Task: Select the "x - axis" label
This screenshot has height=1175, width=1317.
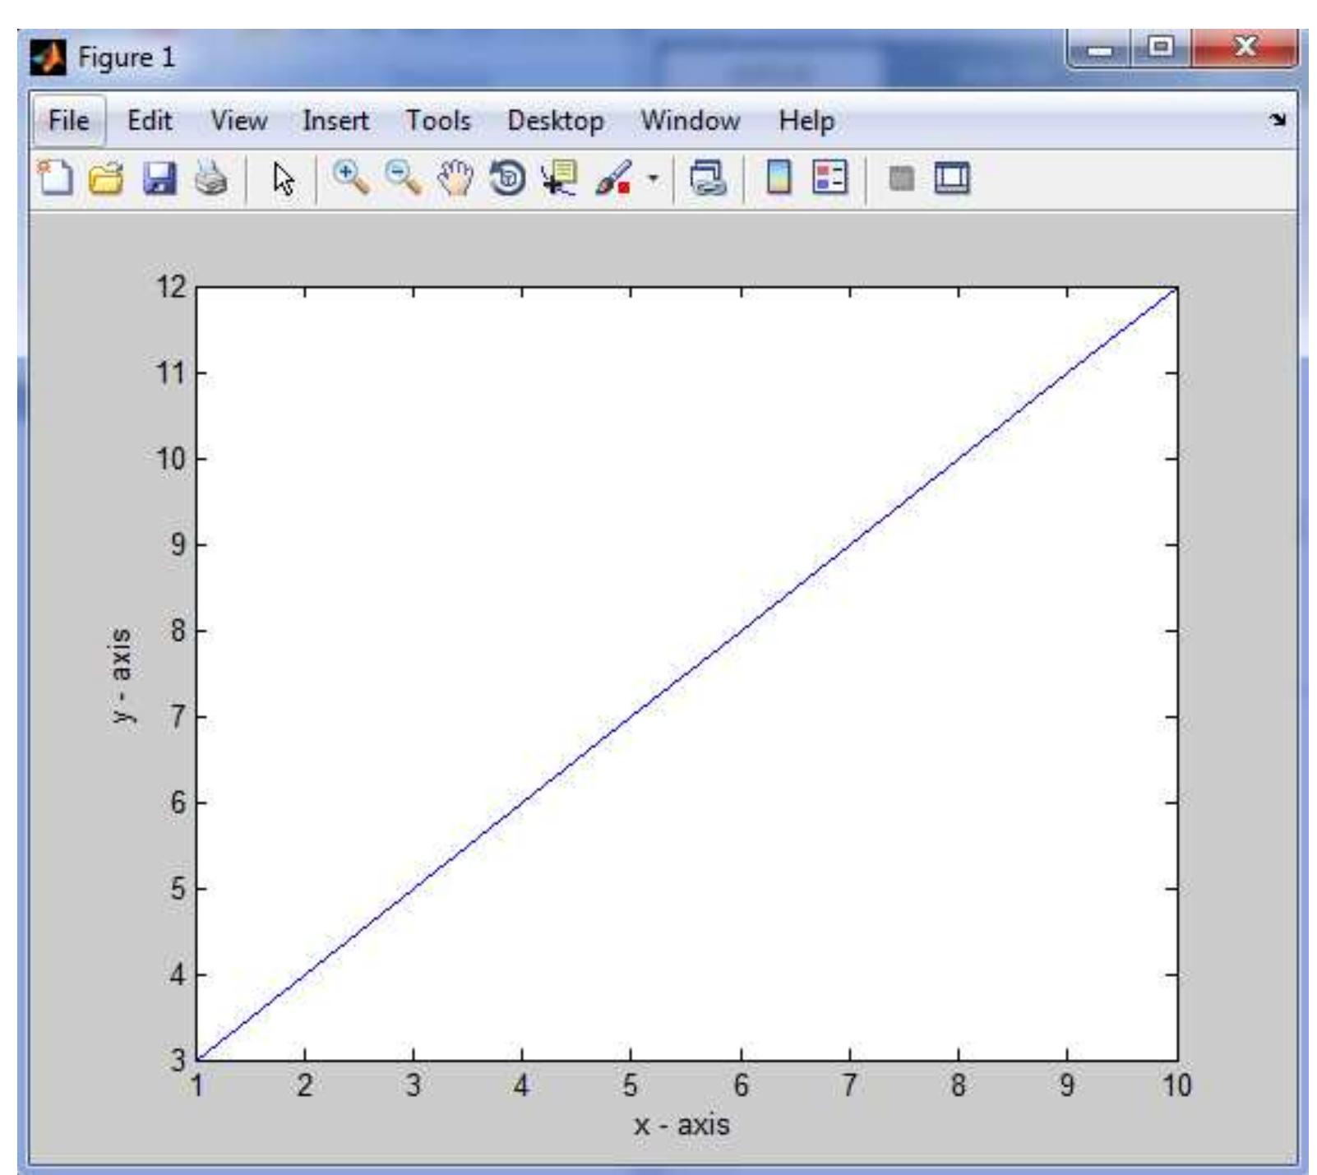Action: coord(682,1124)
